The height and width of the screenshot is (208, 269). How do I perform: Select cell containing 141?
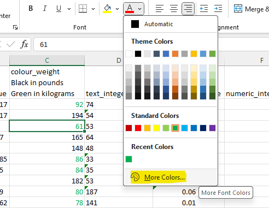coord(119,203)
